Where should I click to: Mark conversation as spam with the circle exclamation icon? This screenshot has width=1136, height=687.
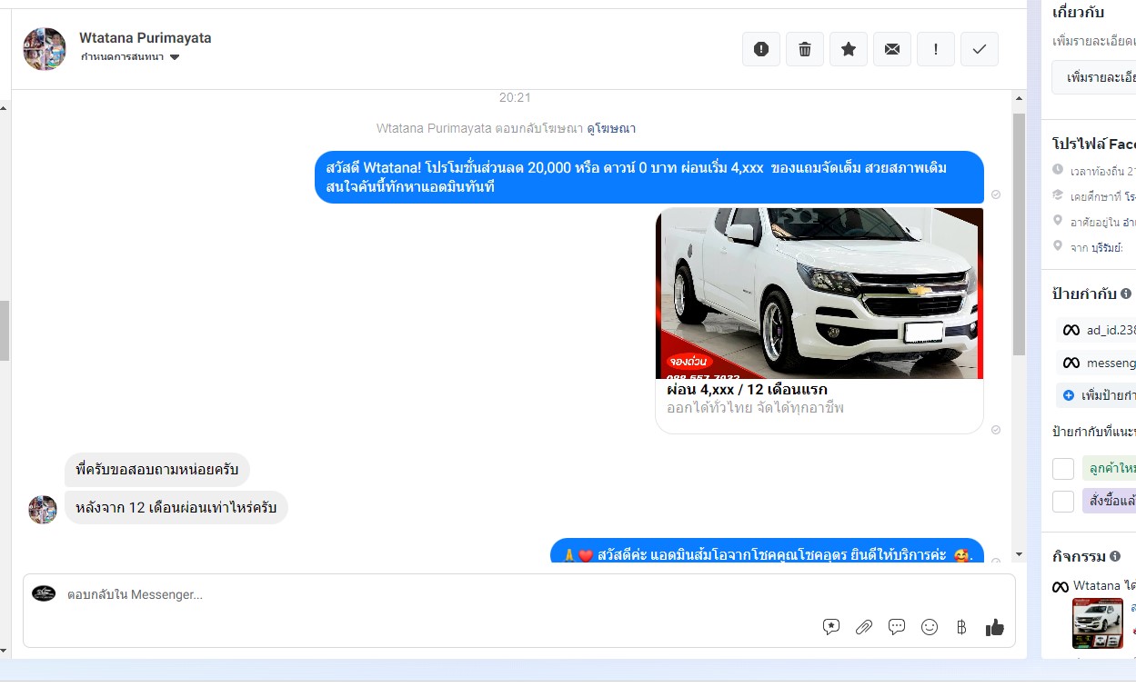761,49
